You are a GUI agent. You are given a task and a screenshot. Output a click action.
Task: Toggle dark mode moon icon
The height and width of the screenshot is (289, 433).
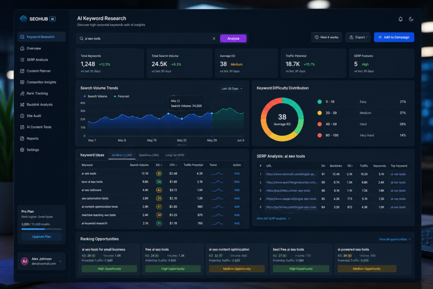[x=411, y=19]
